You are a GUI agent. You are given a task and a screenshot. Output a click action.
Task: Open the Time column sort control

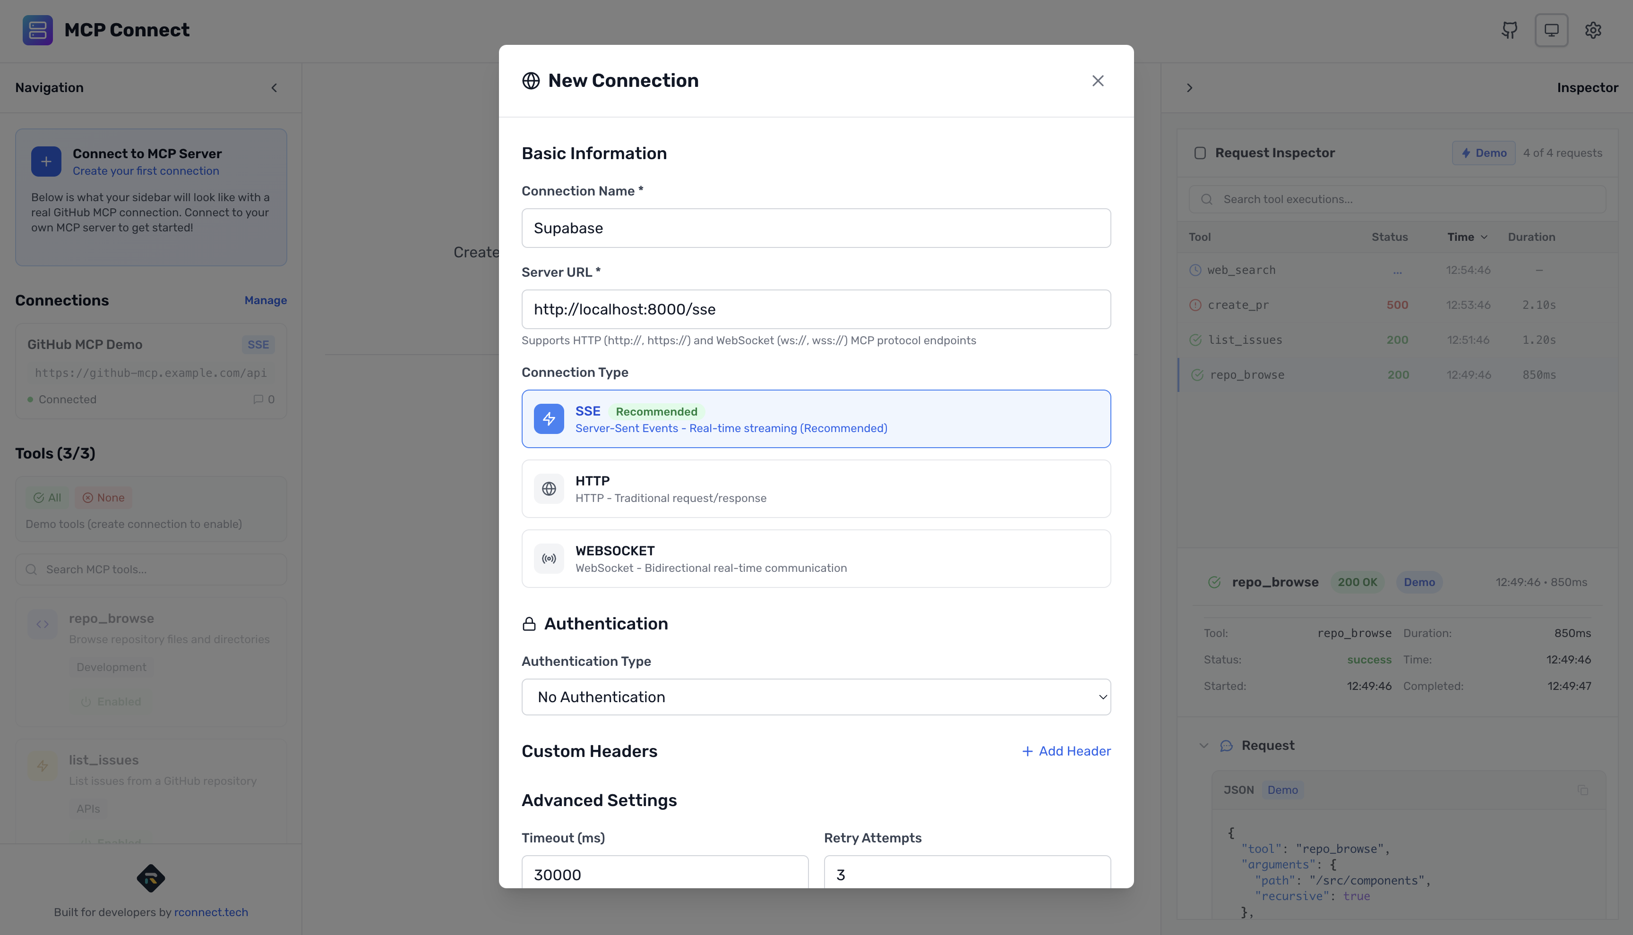coord(1467,236)
